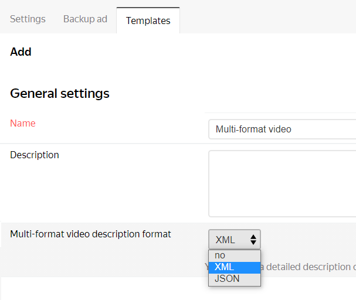Viewport: 356px width, 300px height.
Task: Place cursor in 'Multi-format video' text
Action: pyautogui.click(x=253, y=129)
